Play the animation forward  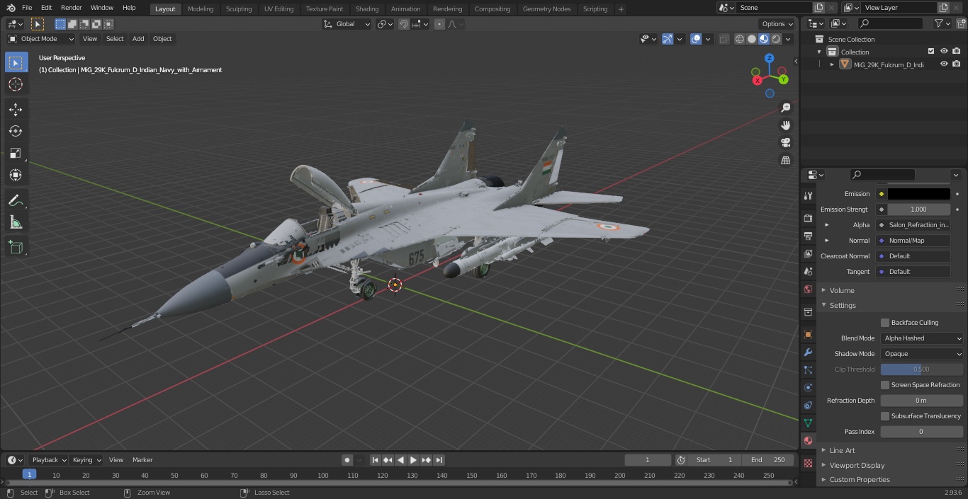(413, 460)
